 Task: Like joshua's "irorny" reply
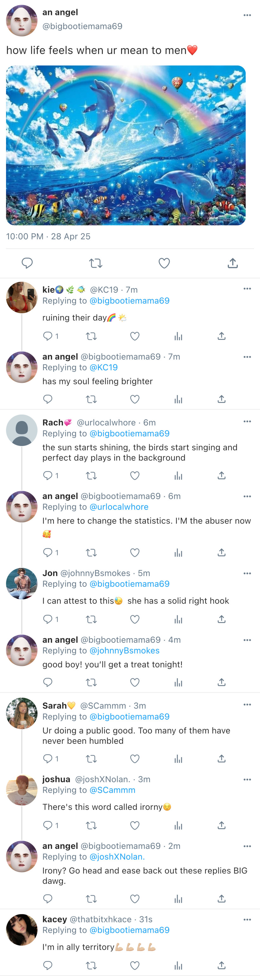pyautogui.click(x=135, y=825)
